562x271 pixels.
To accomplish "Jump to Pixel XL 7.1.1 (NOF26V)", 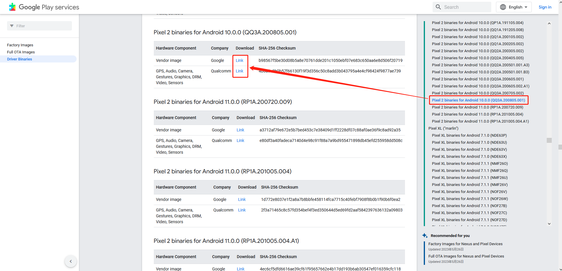I will click(470, 192).
